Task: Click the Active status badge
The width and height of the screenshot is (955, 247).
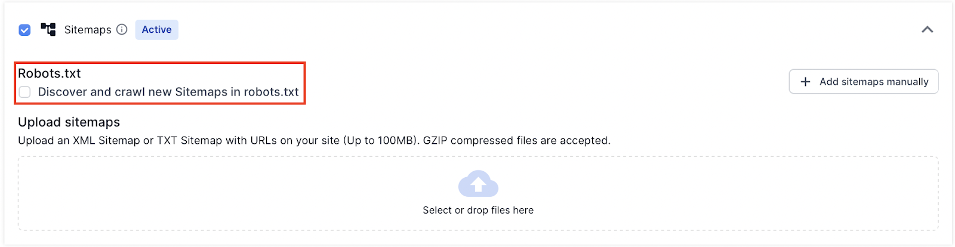Action: tap(156, 29)
